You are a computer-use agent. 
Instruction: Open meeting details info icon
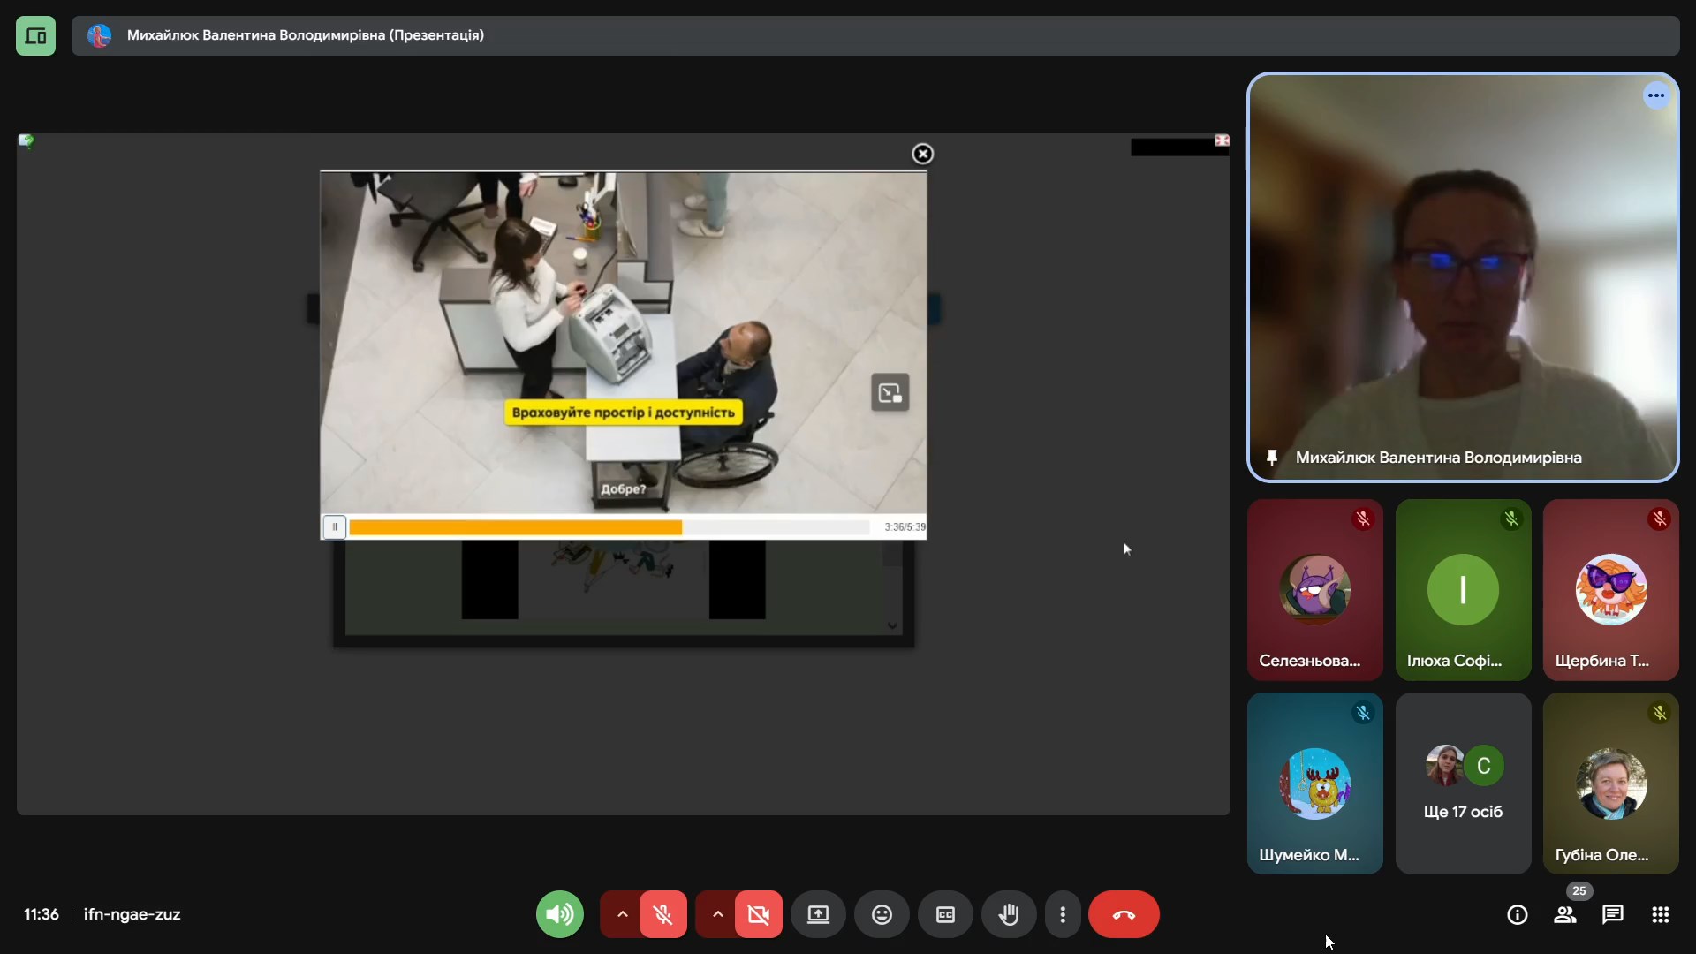point(1517,915)
